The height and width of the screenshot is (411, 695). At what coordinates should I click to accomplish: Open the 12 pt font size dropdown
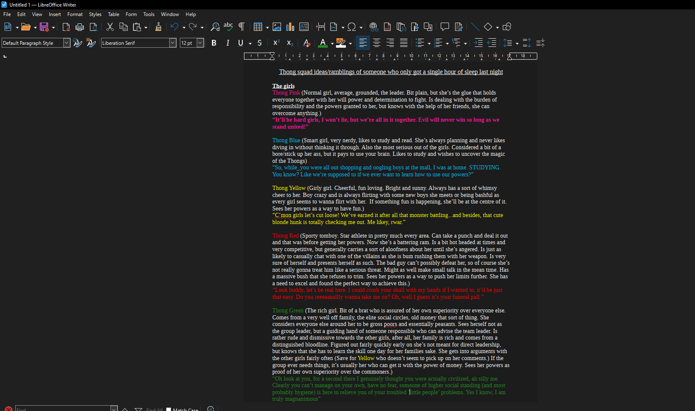click(200, 43)
